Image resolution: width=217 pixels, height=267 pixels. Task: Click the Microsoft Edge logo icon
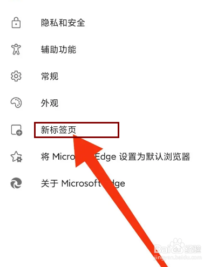pyautogui.click(x=16, y=183)
